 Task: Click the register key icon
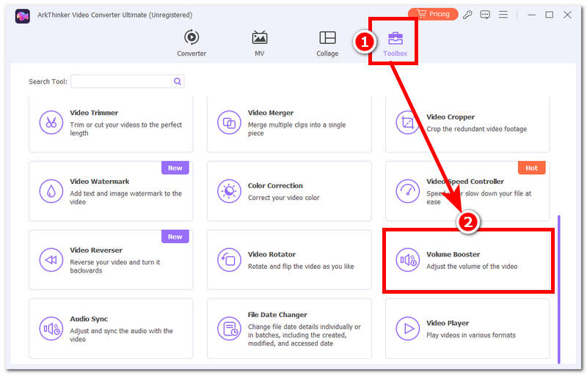(x=467, y=15)
